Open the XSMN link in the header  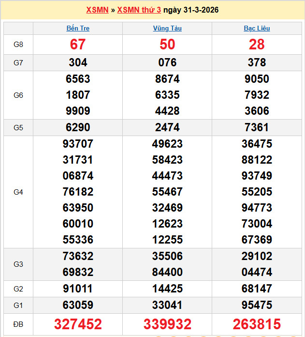97,10
